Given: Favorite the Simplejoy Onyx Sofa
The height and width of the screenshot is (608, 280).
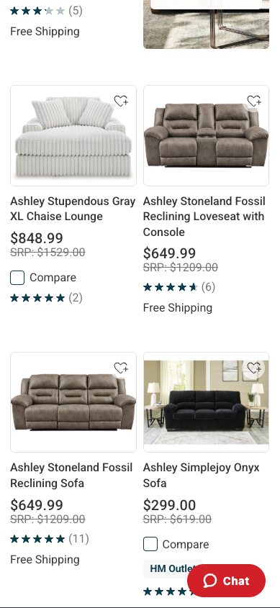Looking at the screenshot, I should (x=254, y=368).
